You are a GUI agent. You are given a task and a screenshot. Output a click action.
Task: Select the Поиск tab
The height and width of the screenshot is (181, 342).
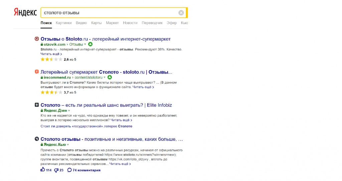tap(46, 23)
